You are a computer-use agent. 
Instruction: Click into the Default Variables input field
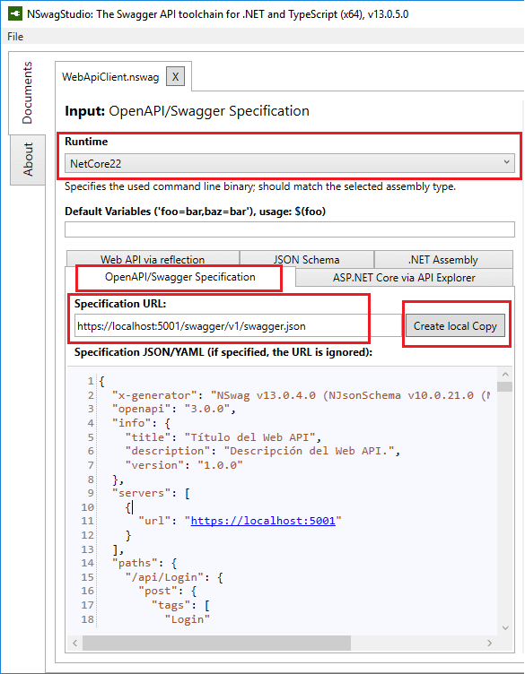click(x=290, y=229)
